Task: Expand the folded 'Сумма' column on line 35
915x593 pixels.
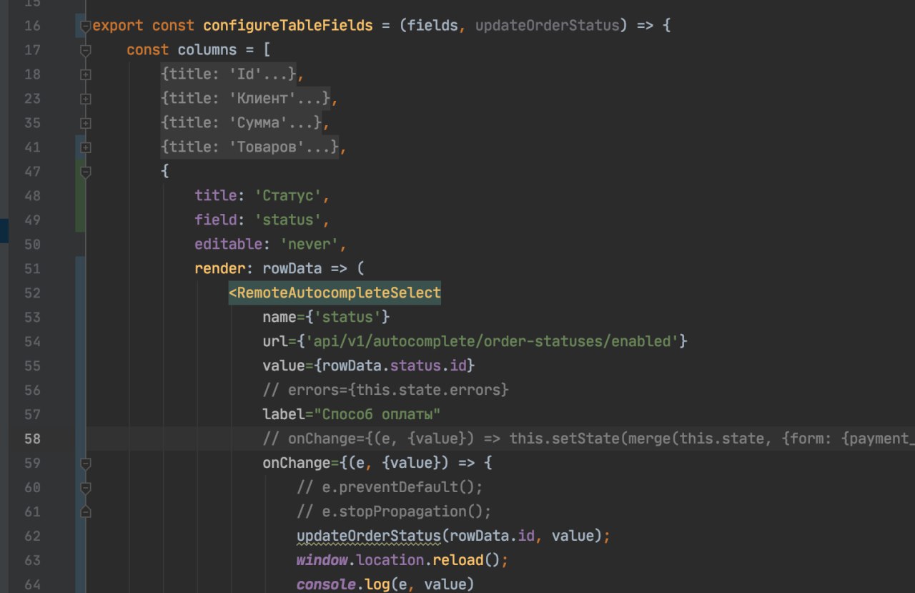Action: pyautogui.click(x=86, y=123)
